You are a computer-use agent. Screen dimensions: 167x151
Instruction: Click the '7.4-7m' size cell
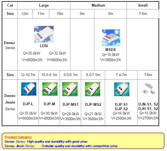(121, 75)
